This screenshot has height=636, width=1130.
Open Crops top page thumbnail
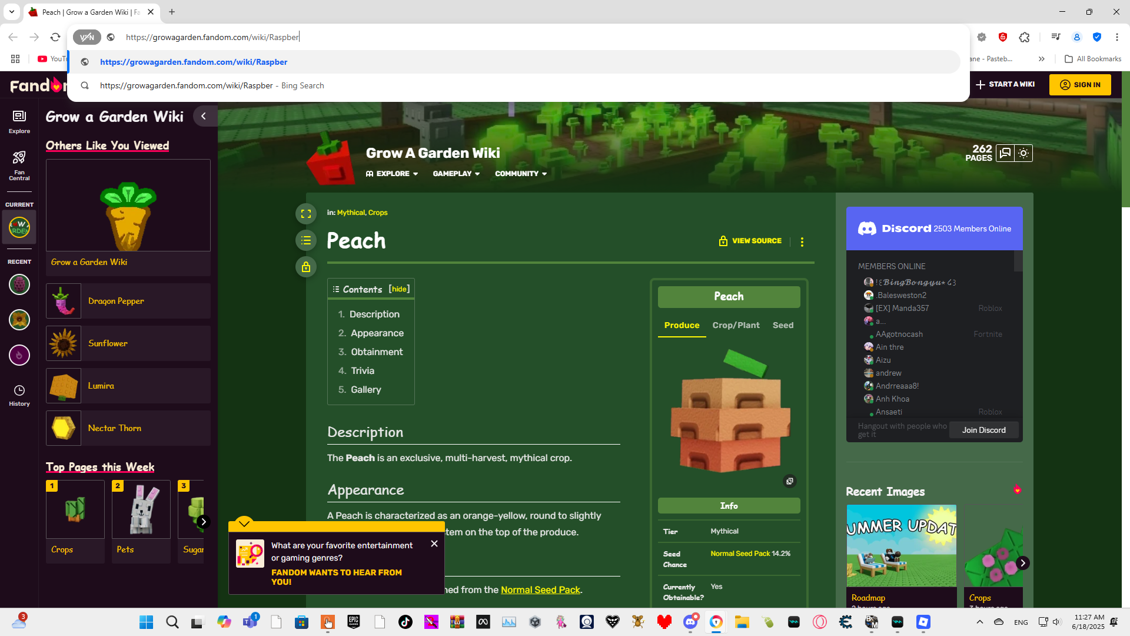(x=75, y=509)
